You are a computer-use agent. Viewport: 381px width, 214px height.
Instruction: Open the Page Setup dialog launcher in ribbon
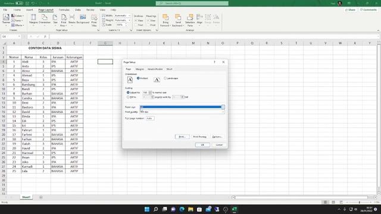98,30
